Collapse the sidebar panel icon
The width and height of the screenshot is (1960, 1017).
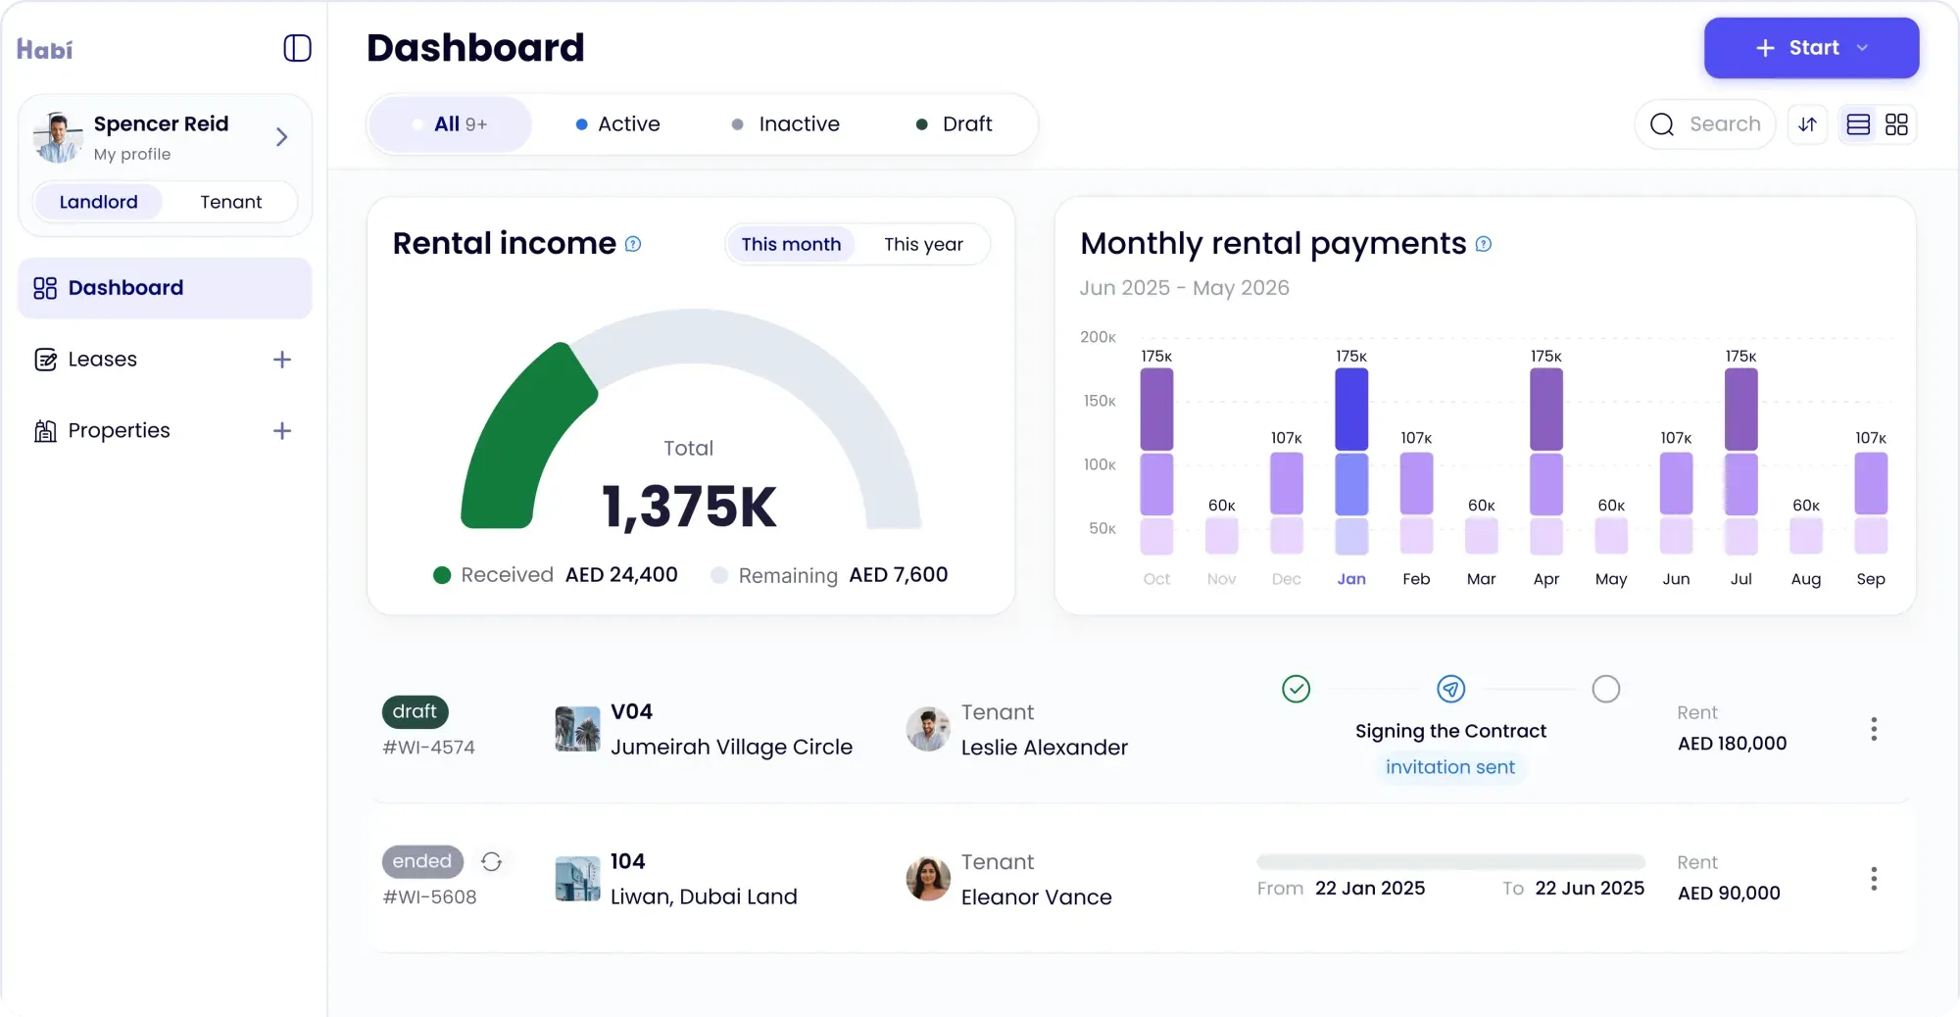[297, 48]
